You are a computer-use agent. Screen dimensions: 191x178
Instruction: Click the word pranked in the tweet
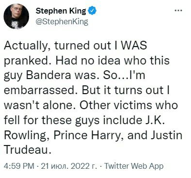pyautogui.click(x=27, y=61)
